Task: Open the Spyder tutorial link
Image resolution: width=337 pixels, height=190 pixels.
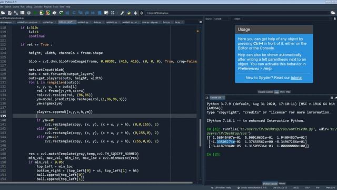Action: click(x=296, y=78)
